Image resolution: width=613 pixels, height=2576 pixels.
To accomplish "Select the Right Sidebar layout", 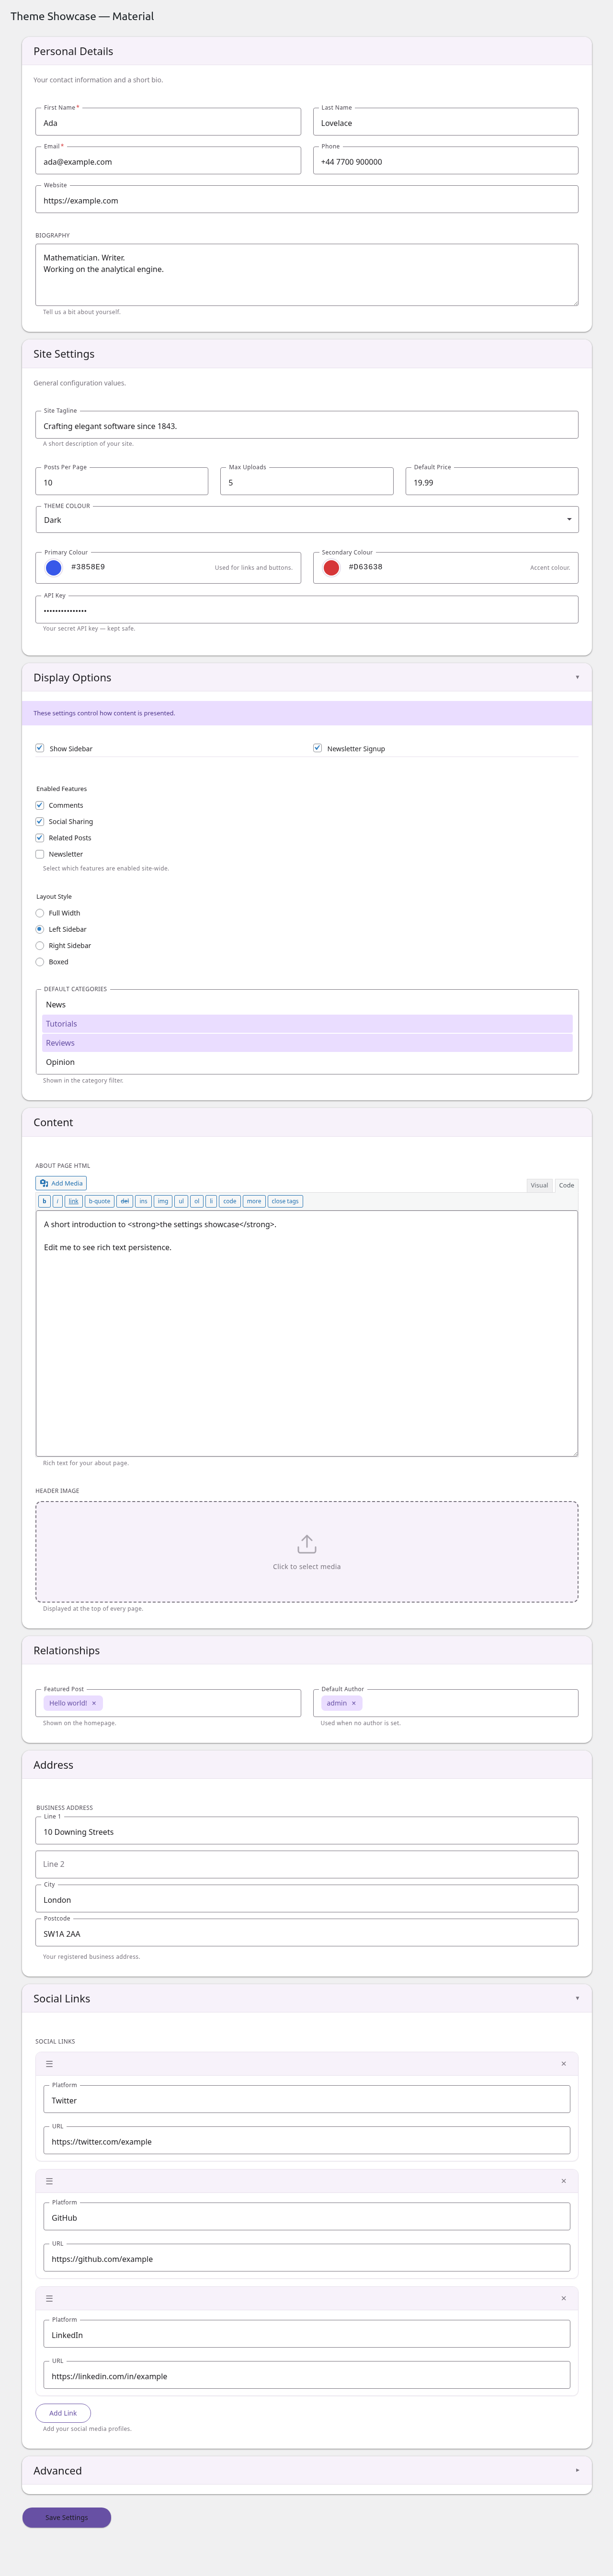I will pyautogui.click(x=40, y=945).
